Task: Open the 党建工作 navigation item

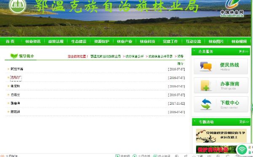Action: (x=170, y=41)
